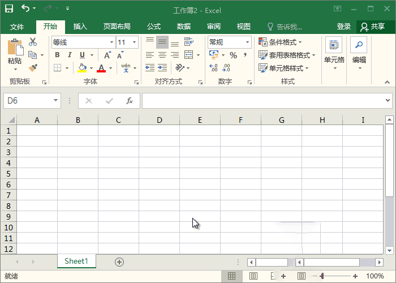
Task: Click the Save icon in quick access toolbar
Action: [x=9, y=8]
